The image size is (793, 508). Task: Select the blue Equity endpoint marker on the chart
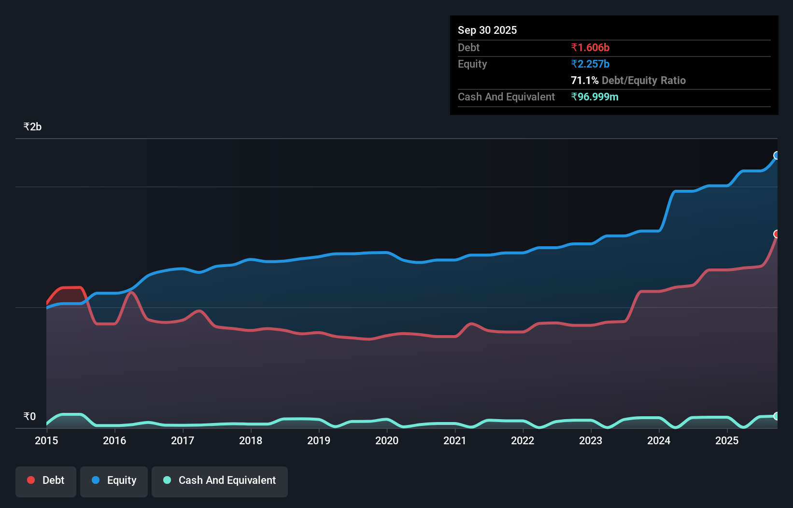[777, 155]
